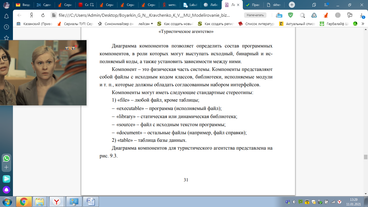The height and width of the screenshot is (207, 368).
Task: Click the «table» list line
Action: coord(149,140)
